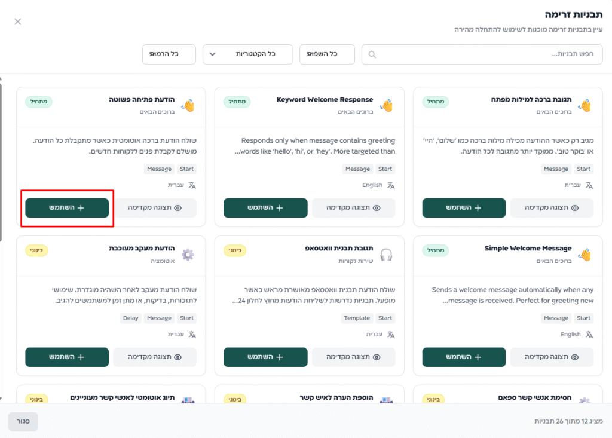Screen dimensions: 612x438
Task: Open the כל השפות language filter dropdown
Action: pos(327,54)
